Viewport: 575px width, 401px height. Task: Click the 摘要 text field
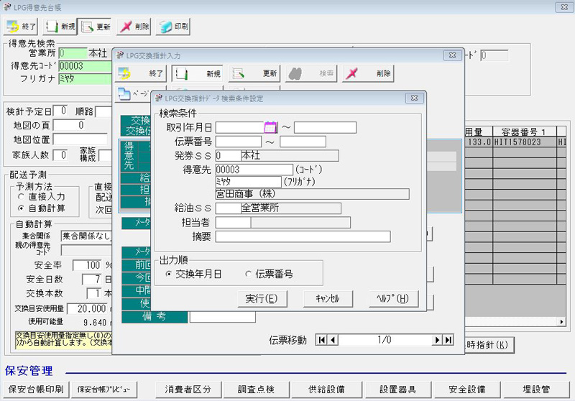click(x=303, y=236)
